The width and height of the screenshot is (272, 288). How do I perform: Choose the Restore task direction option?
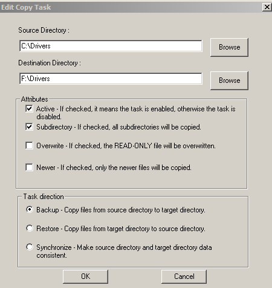[30, 228]
